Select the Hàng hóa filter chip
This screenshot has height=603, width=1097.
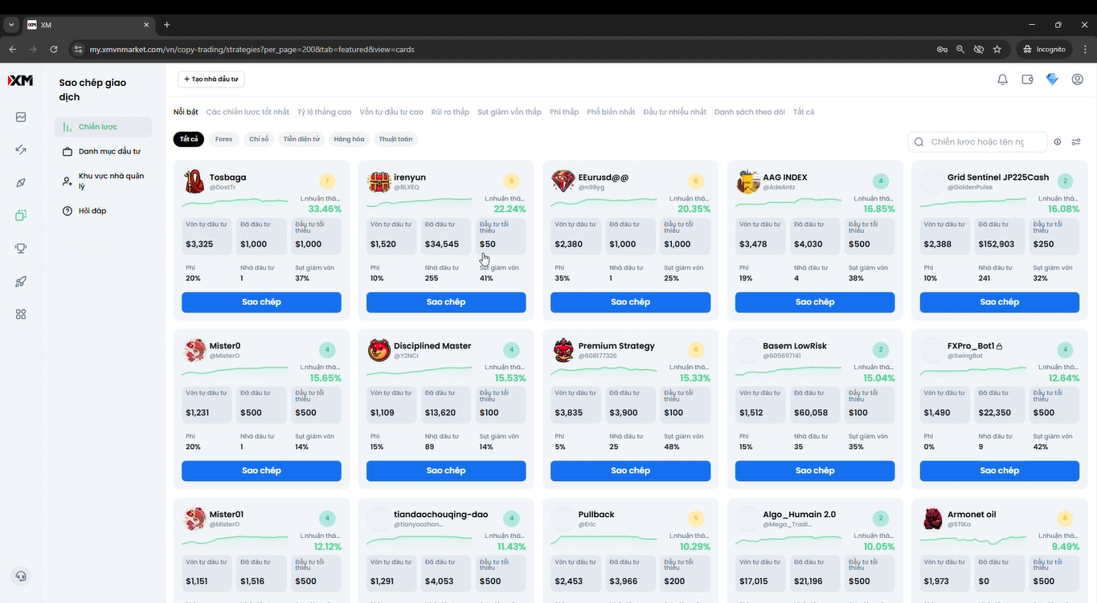349,139
